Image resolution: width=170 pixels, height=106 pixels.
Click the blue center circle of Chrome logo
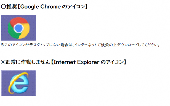[18, 28]
